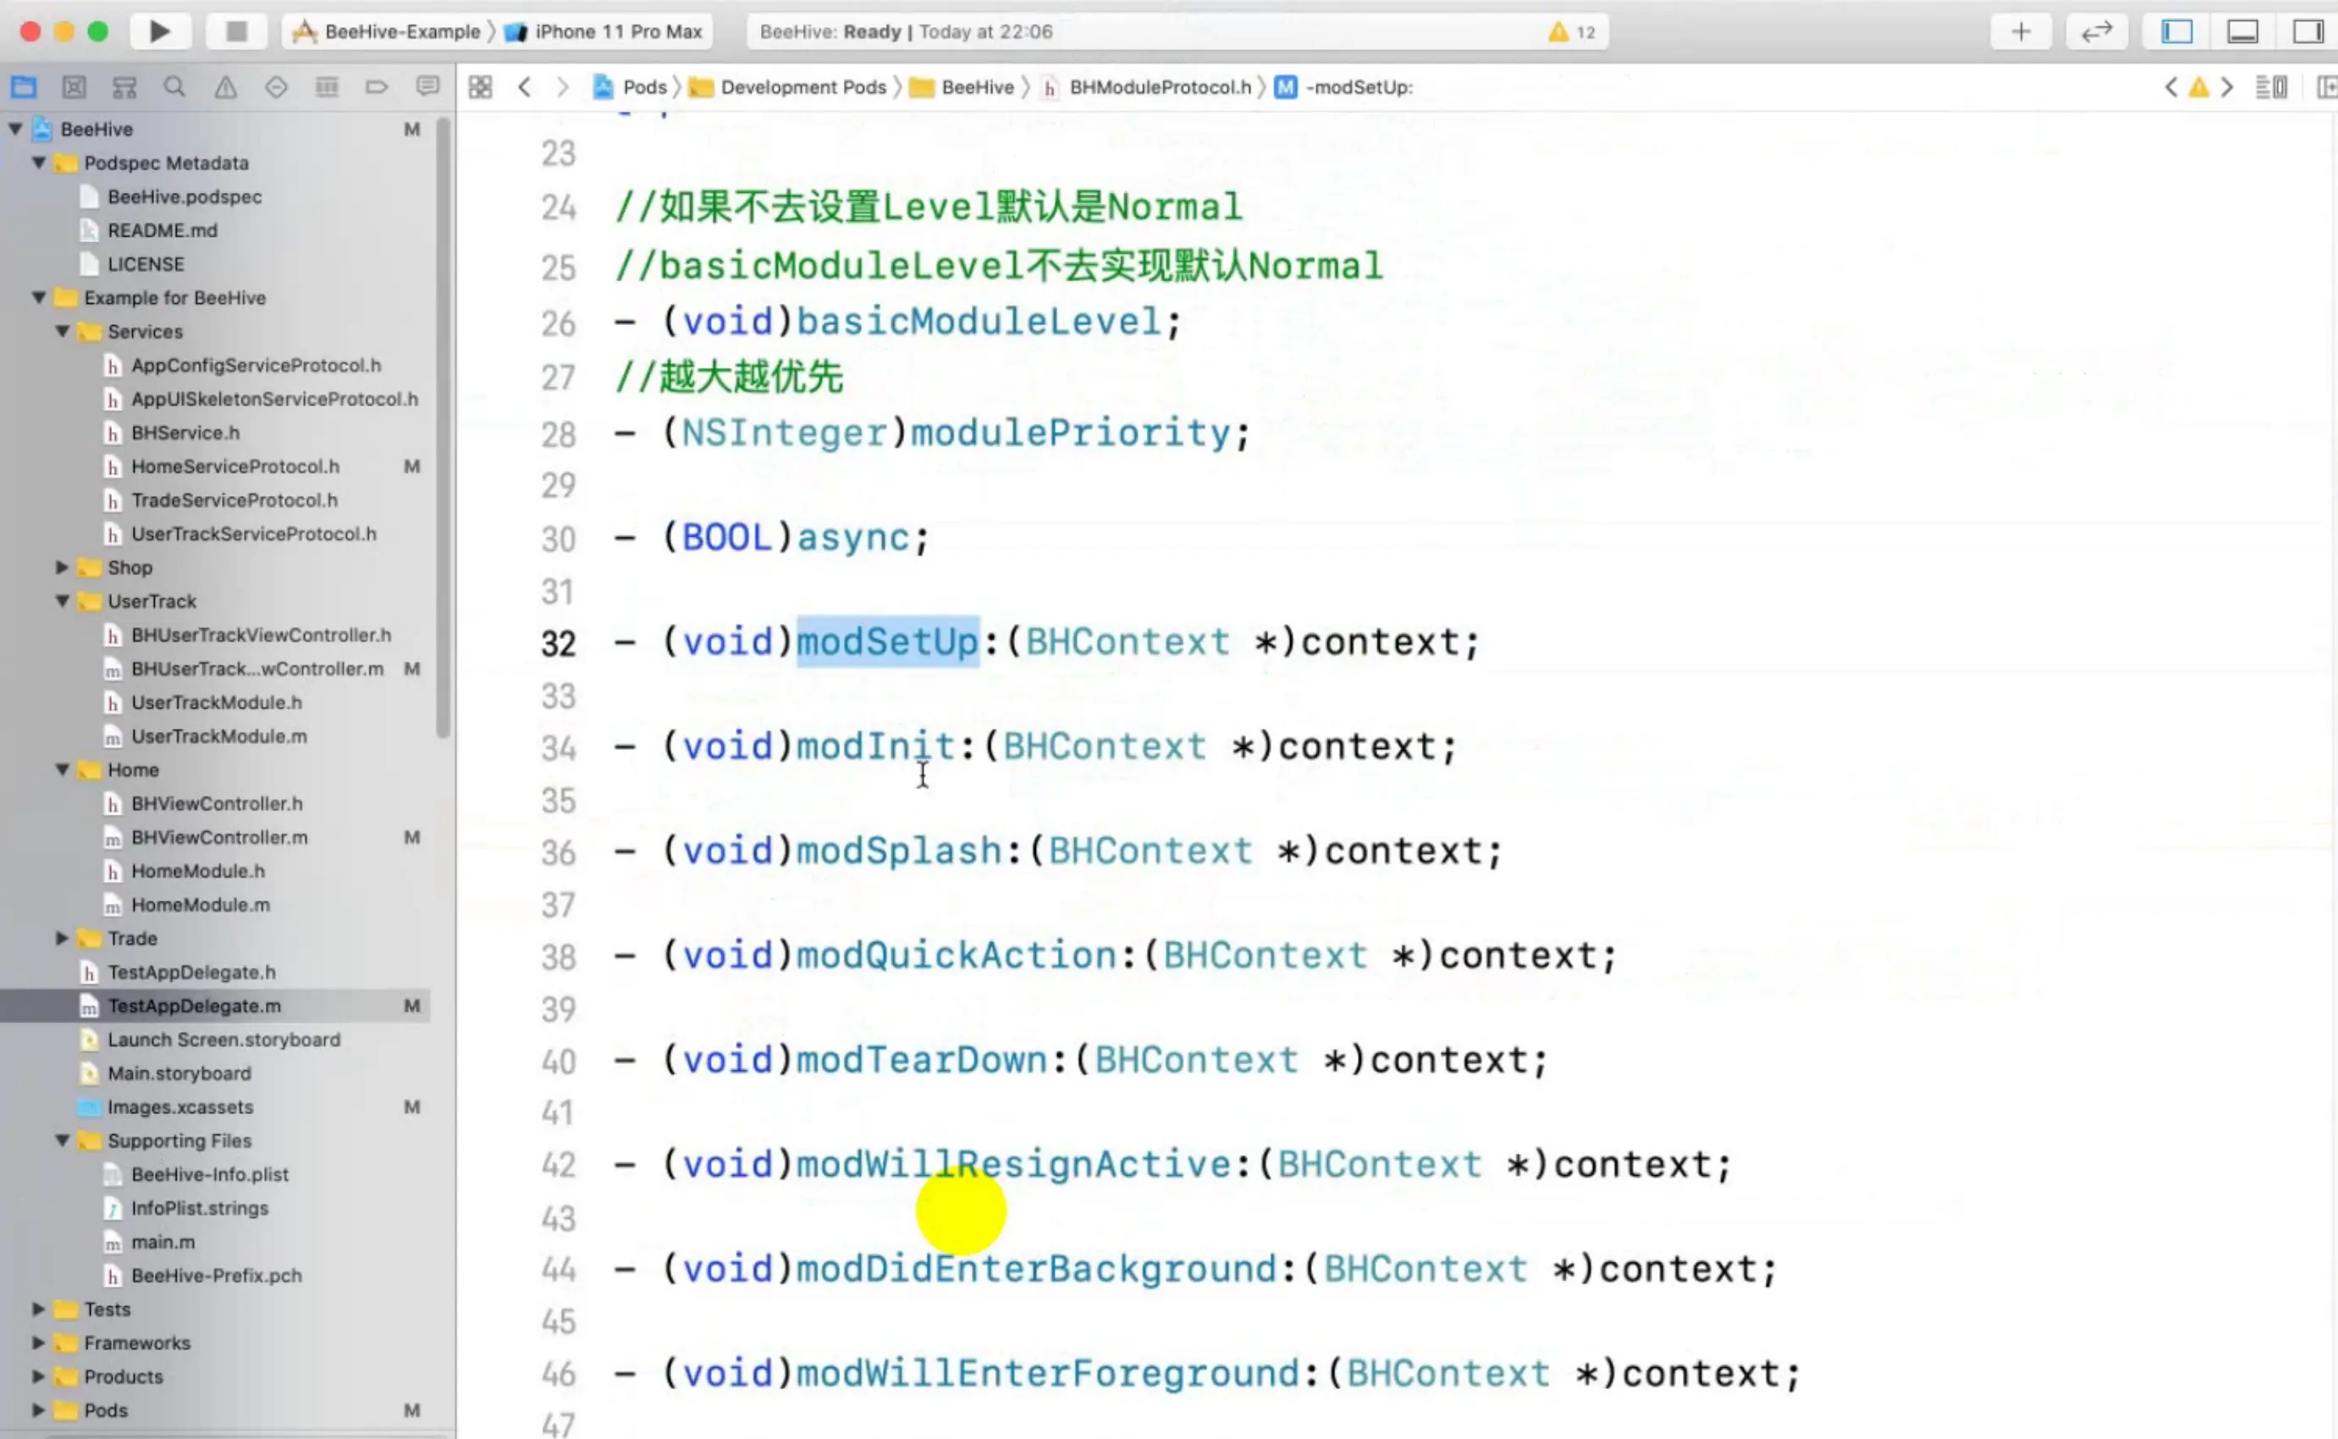This screenshot has height=1439, width=2338.
Task: Click the 12 warnings indicator
Action: pyautogui.click(x=1572, y=31)
